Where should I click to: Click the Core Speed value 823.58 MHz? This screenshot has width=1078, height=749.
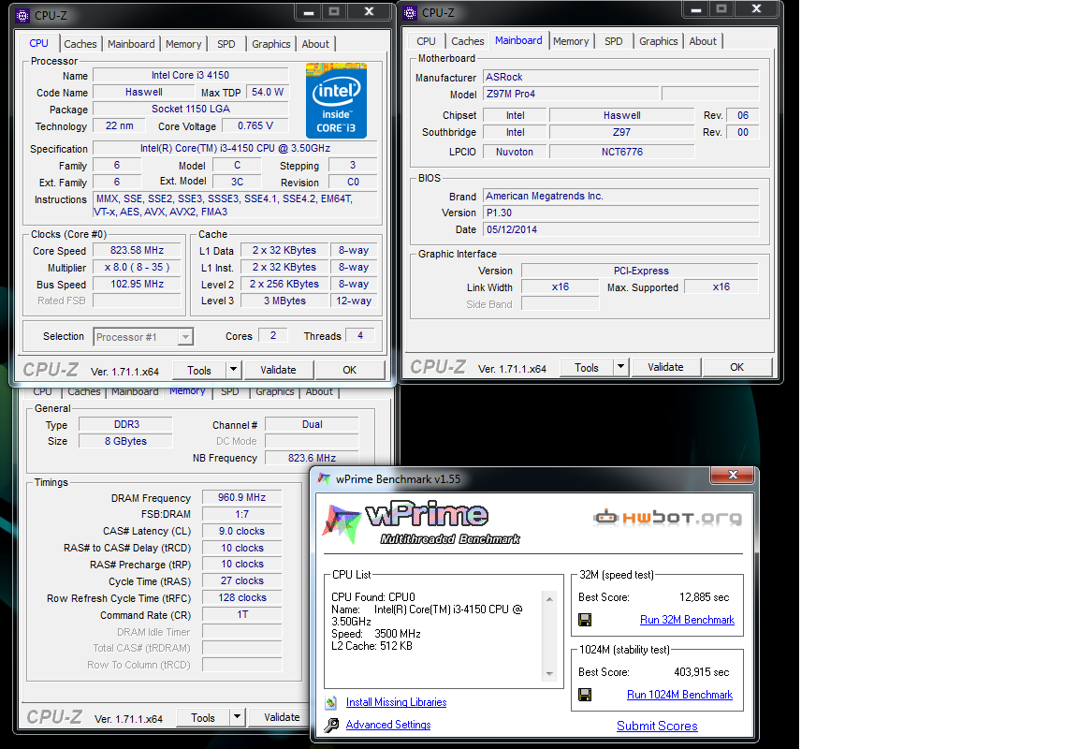point(137,250)
